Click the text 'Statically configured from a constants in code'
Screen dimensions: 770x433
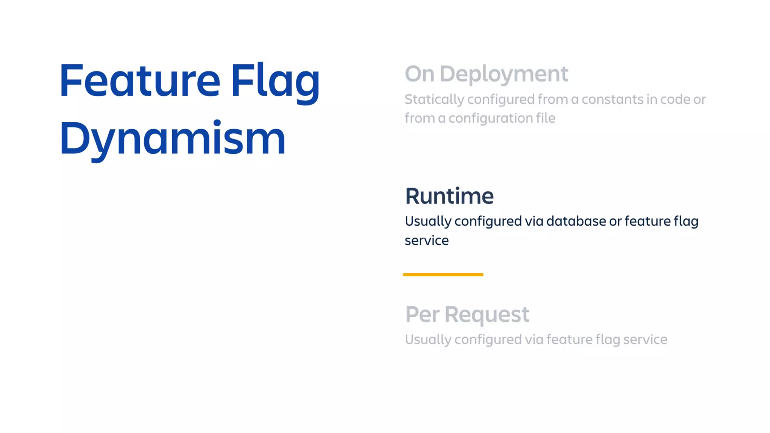pyautogui.click(x=547, y=99)
